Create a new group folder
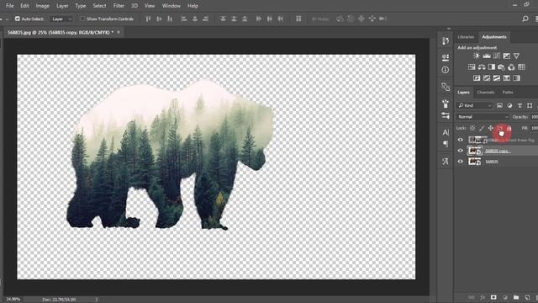Screen dimensions: 538x303 point(516,297)
